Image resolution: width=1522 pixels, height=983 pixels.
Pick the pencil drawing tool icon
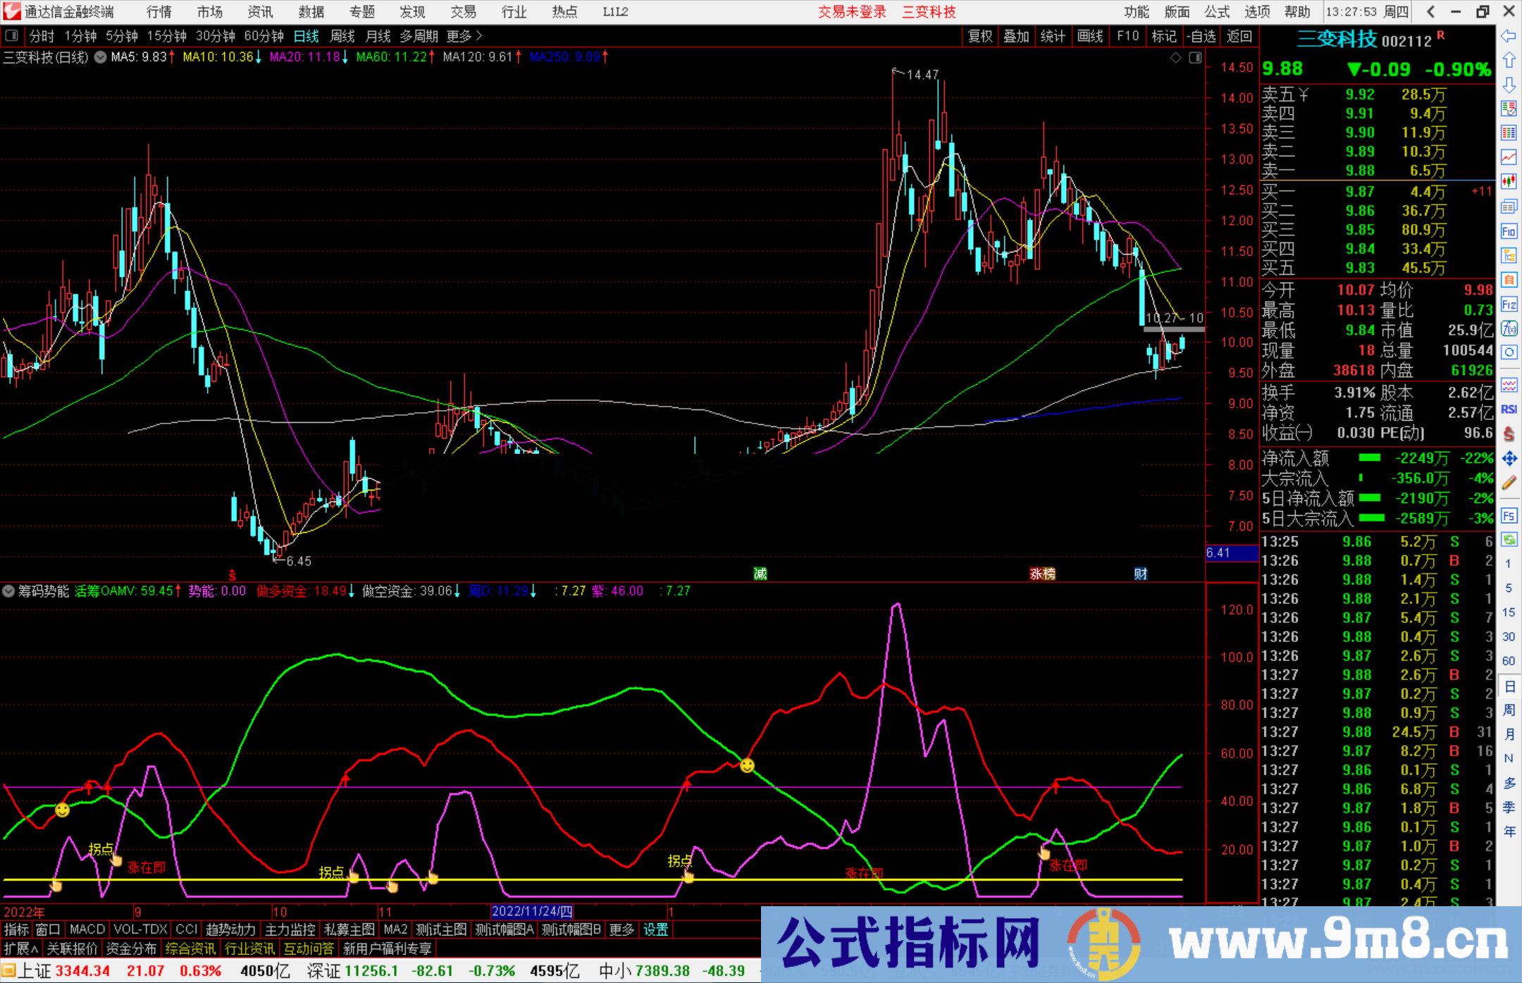[1509, 482]
